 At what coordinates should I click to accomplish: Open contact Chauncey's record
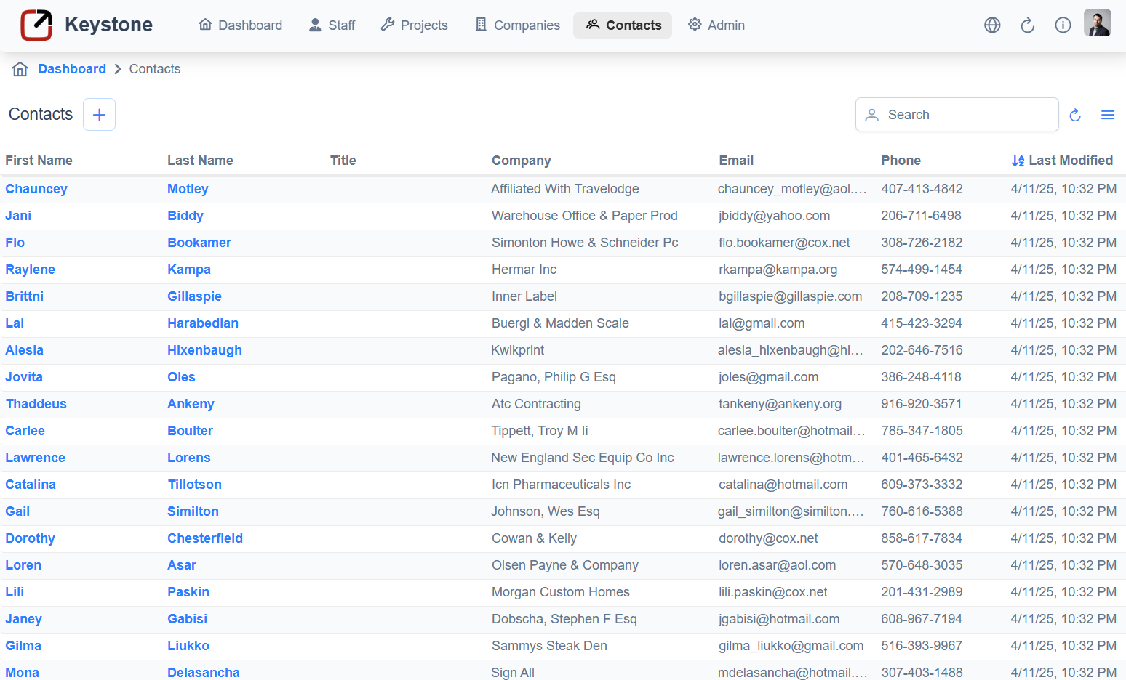click(36, 189)
